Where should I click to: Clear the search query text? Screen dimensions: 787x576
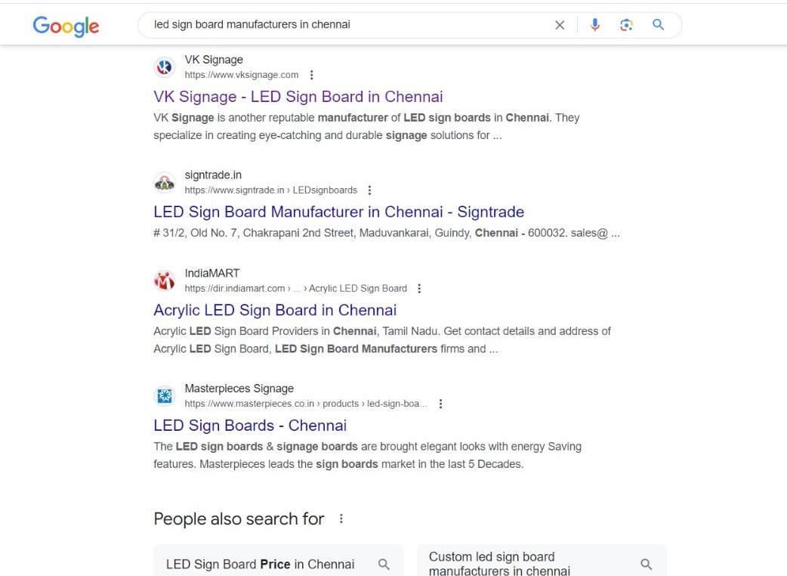tap(560, 25)
